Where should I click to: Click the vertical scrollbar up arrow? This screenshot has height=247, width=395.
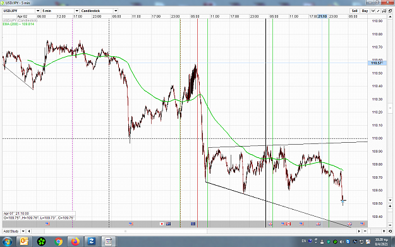pos(390,17)
